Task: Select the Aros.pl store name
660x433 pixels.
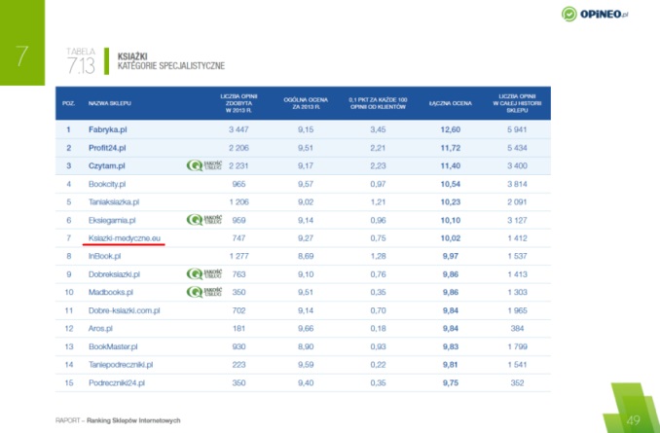Action: click(100, 328)
